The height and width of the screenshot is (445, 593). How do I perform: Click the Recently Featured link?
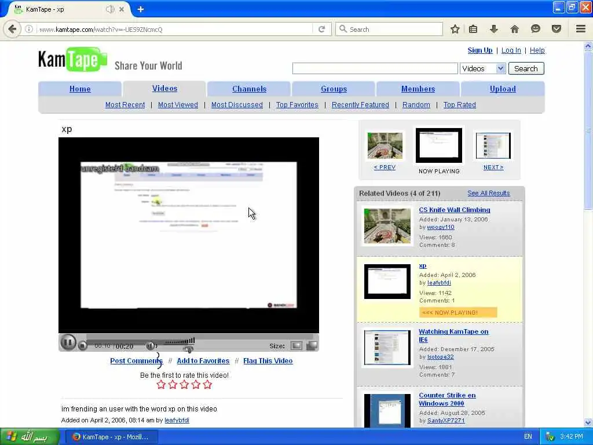tap(360, 105)
